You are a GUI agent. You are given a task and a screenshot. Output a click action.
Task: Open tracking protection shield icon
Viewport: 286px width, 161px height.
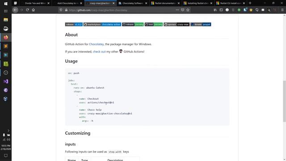tap(61, 10)
